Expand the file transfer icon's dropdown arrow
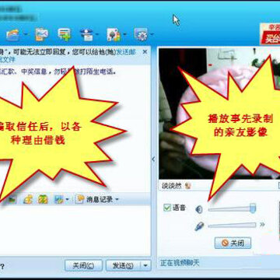 25,34
